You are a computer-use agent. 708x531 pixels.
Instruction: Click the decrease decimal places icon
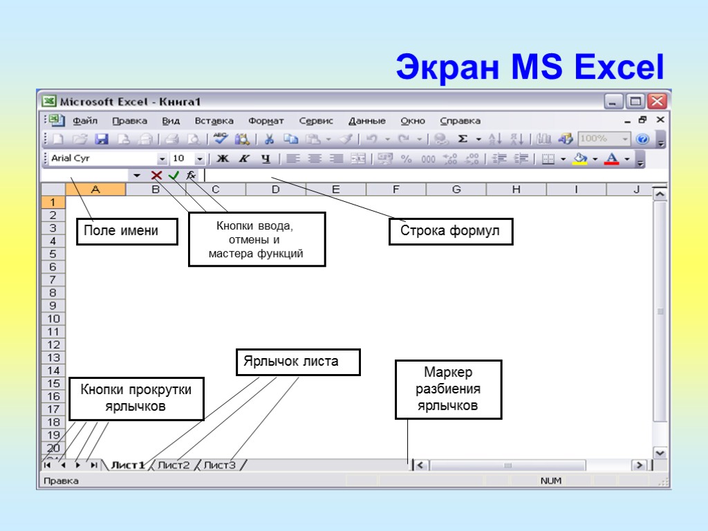point(472,159)
